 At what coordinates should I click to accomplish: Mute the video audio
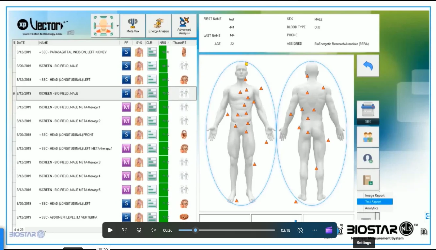point(153,230)
